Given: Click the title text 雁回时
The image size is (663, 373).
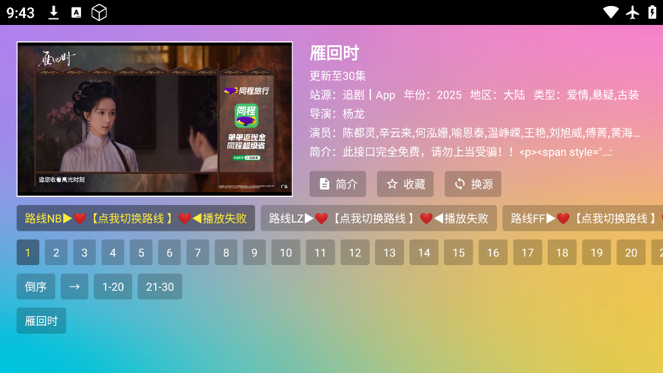Looking at the screenshot, I should [x=334, y=53].
